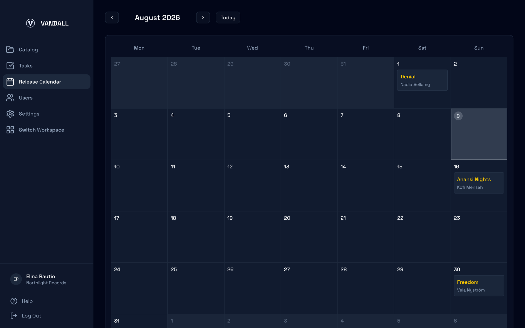The image size is (525, 328).
Task: Open Tasks from sidebar menu
Action: pyautogui.click(x=46, y=66)
